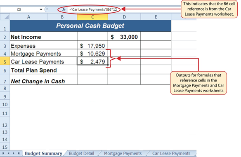Select empty cell D7 in Net Change row
Screen dimensions: 241x157
tap(124, 80)
